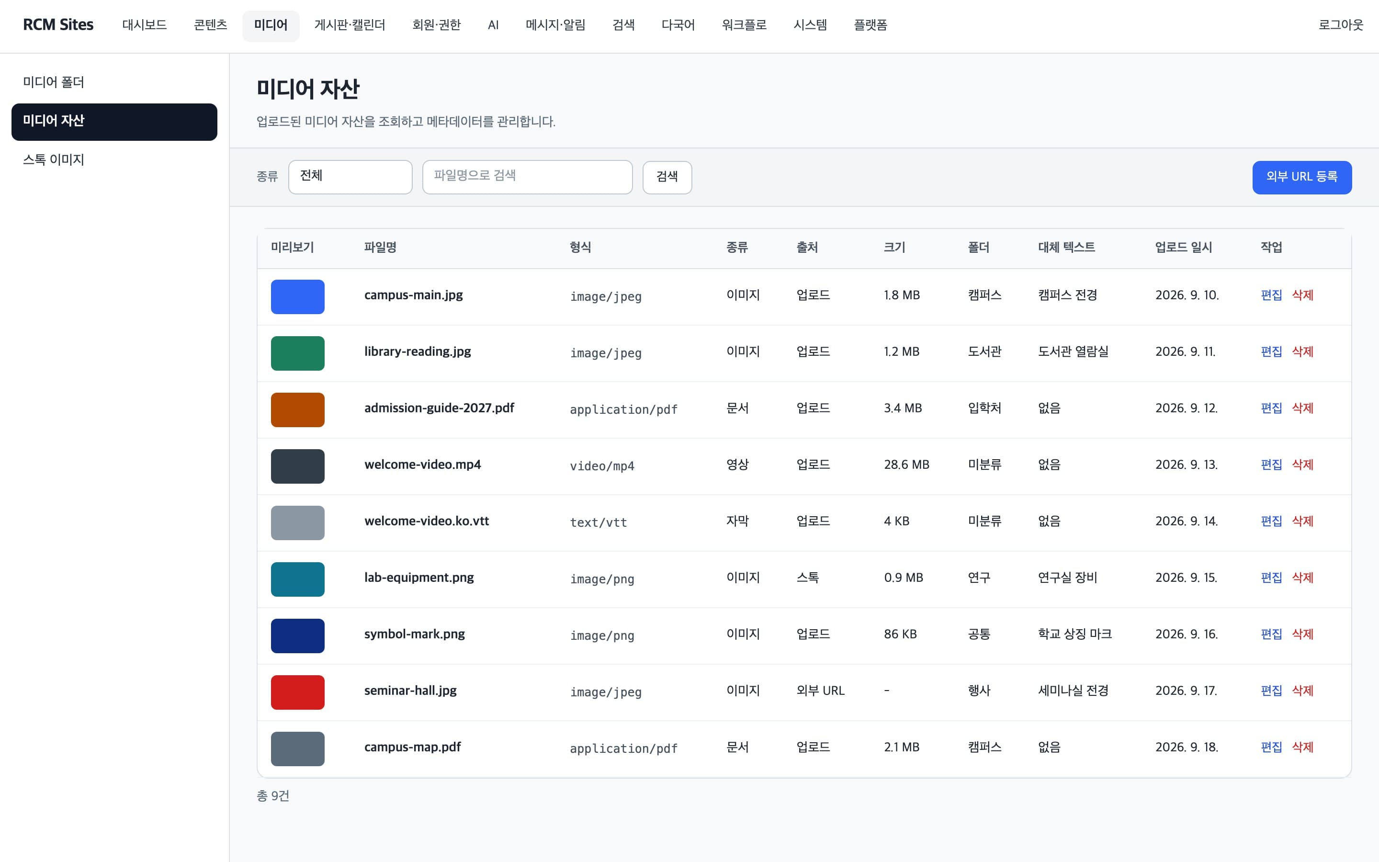Image resolution: width=1379 pixels, height=862 pixels.
Task: Focus the 파일명으로 검색 input field
Action: 527,177
